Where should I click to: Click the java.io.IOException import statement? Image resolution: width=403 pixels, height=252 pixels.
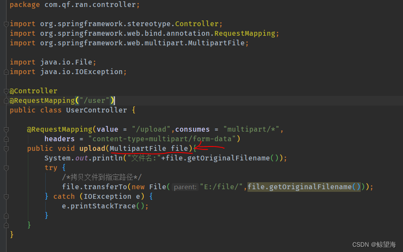tap(68, 72)
